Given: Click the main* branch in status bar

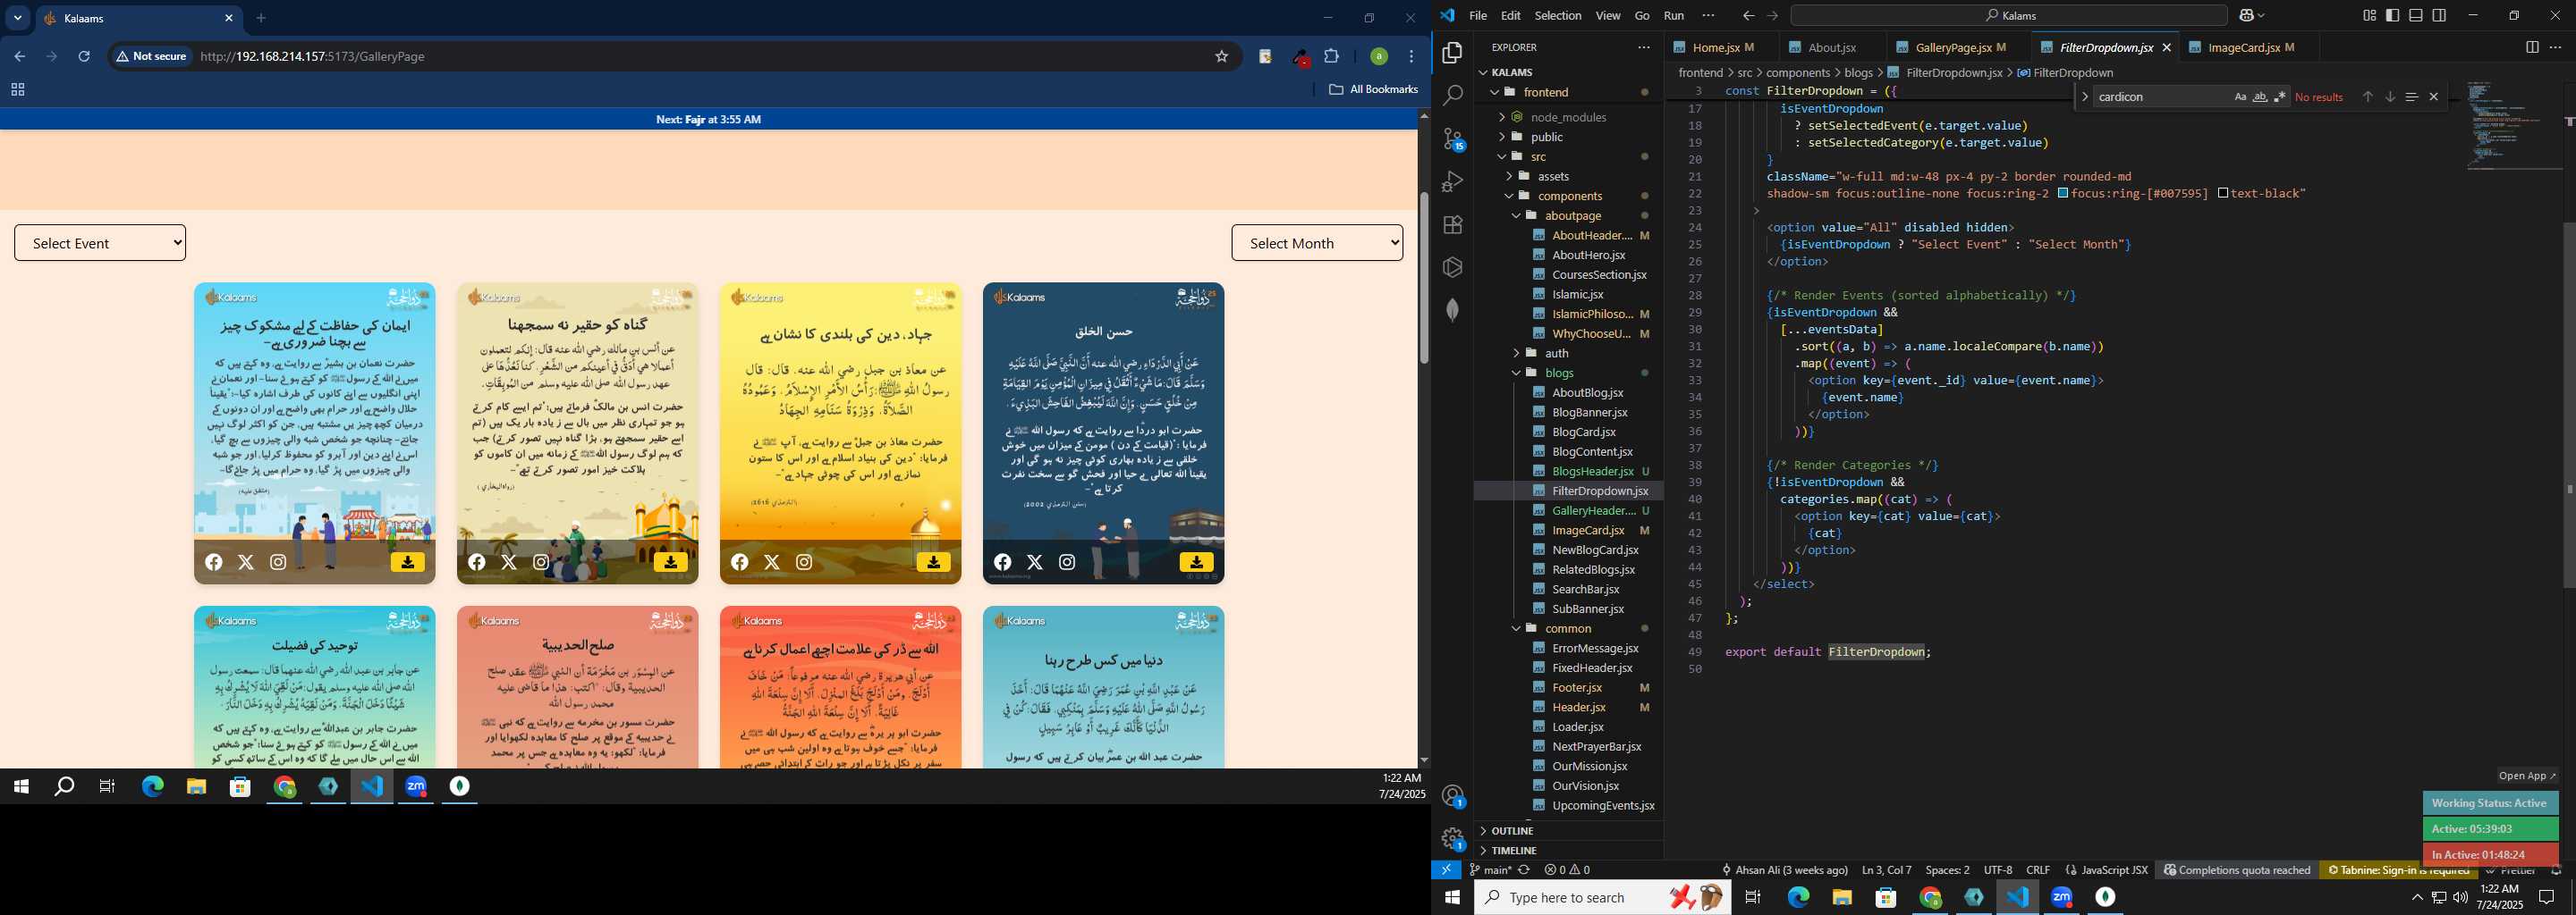Looking at the screenshot, I should point(1491,870).
